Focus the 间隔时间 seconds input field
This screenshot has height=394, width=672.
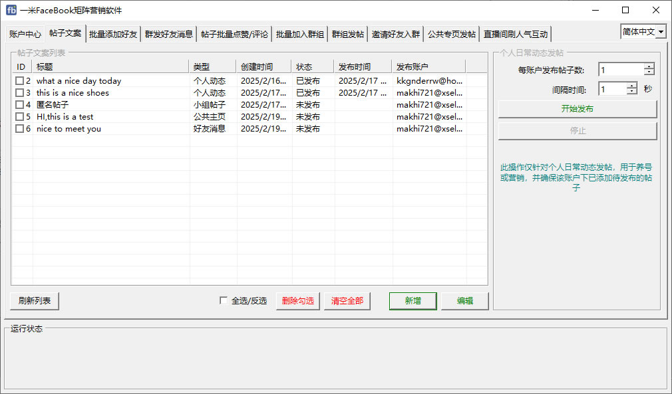pyautogui.click(x=612, y=89)
